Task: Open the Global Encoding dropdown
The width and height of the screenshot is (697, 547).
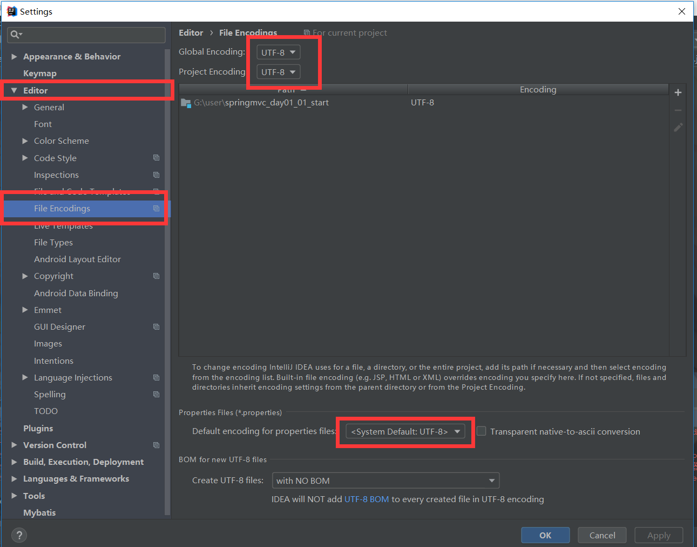Action: click(x=278, y=52)
